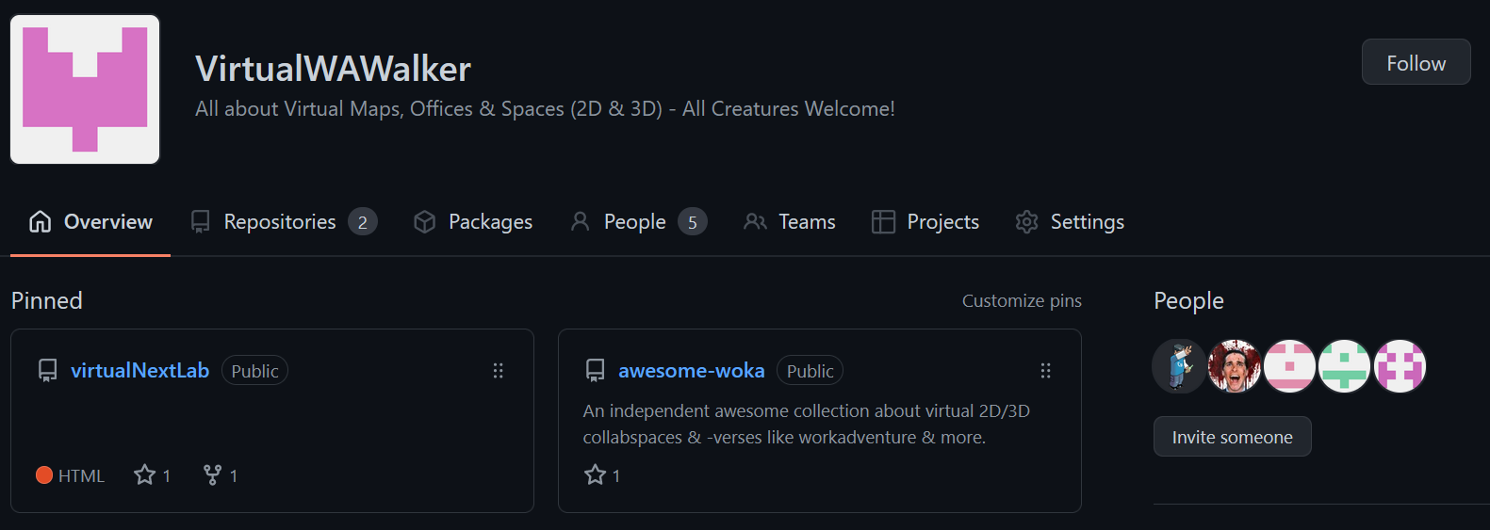Screen dimensions: 1490x530
Task: Click the repo icon beside virtualNextLab
Action: pyautogui.click(x=47, y=371)
